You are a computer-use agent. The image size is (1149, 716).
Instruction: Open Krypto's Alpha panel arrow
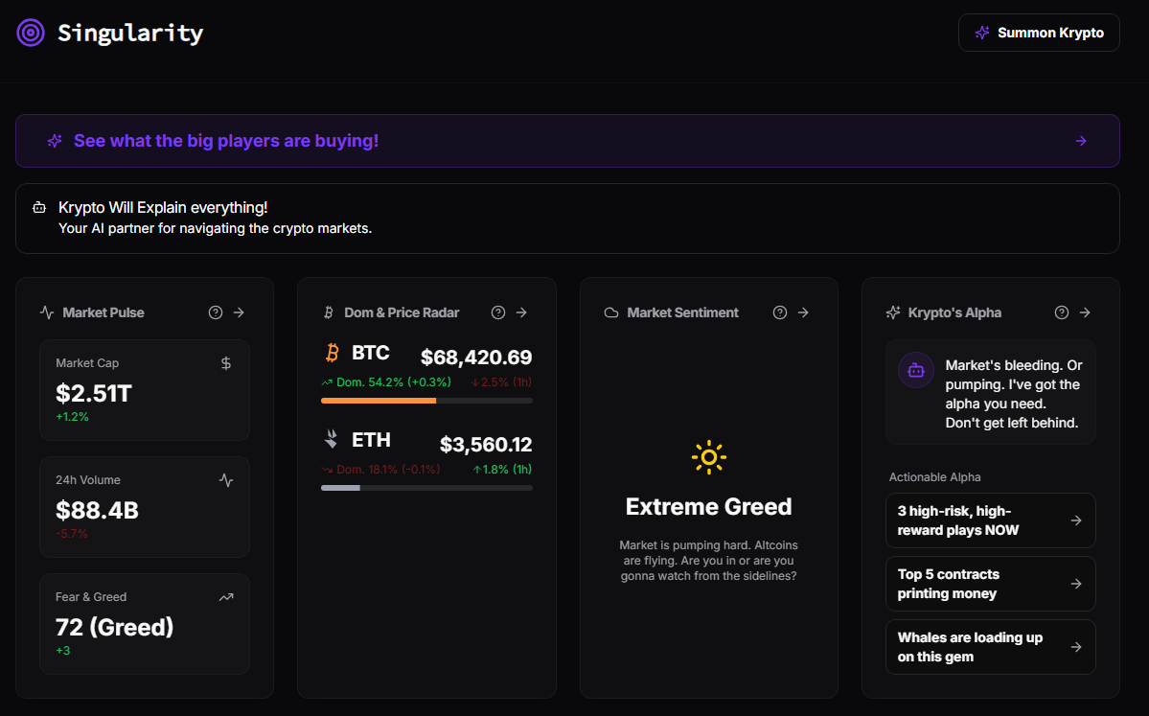[1085, 312]
